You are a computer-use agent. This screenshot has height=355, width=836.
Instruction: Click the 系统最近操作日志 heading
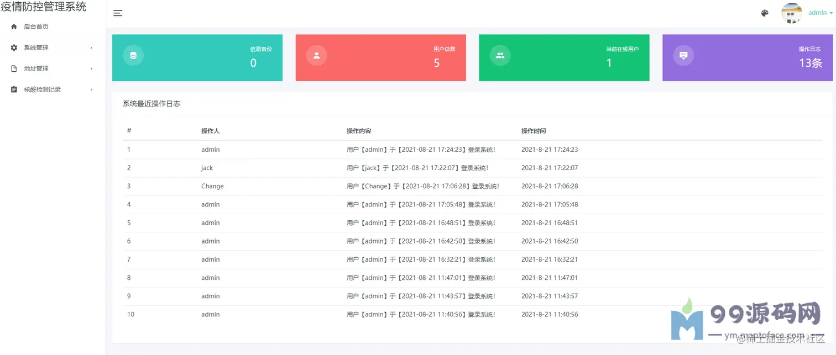coord(151,103)
